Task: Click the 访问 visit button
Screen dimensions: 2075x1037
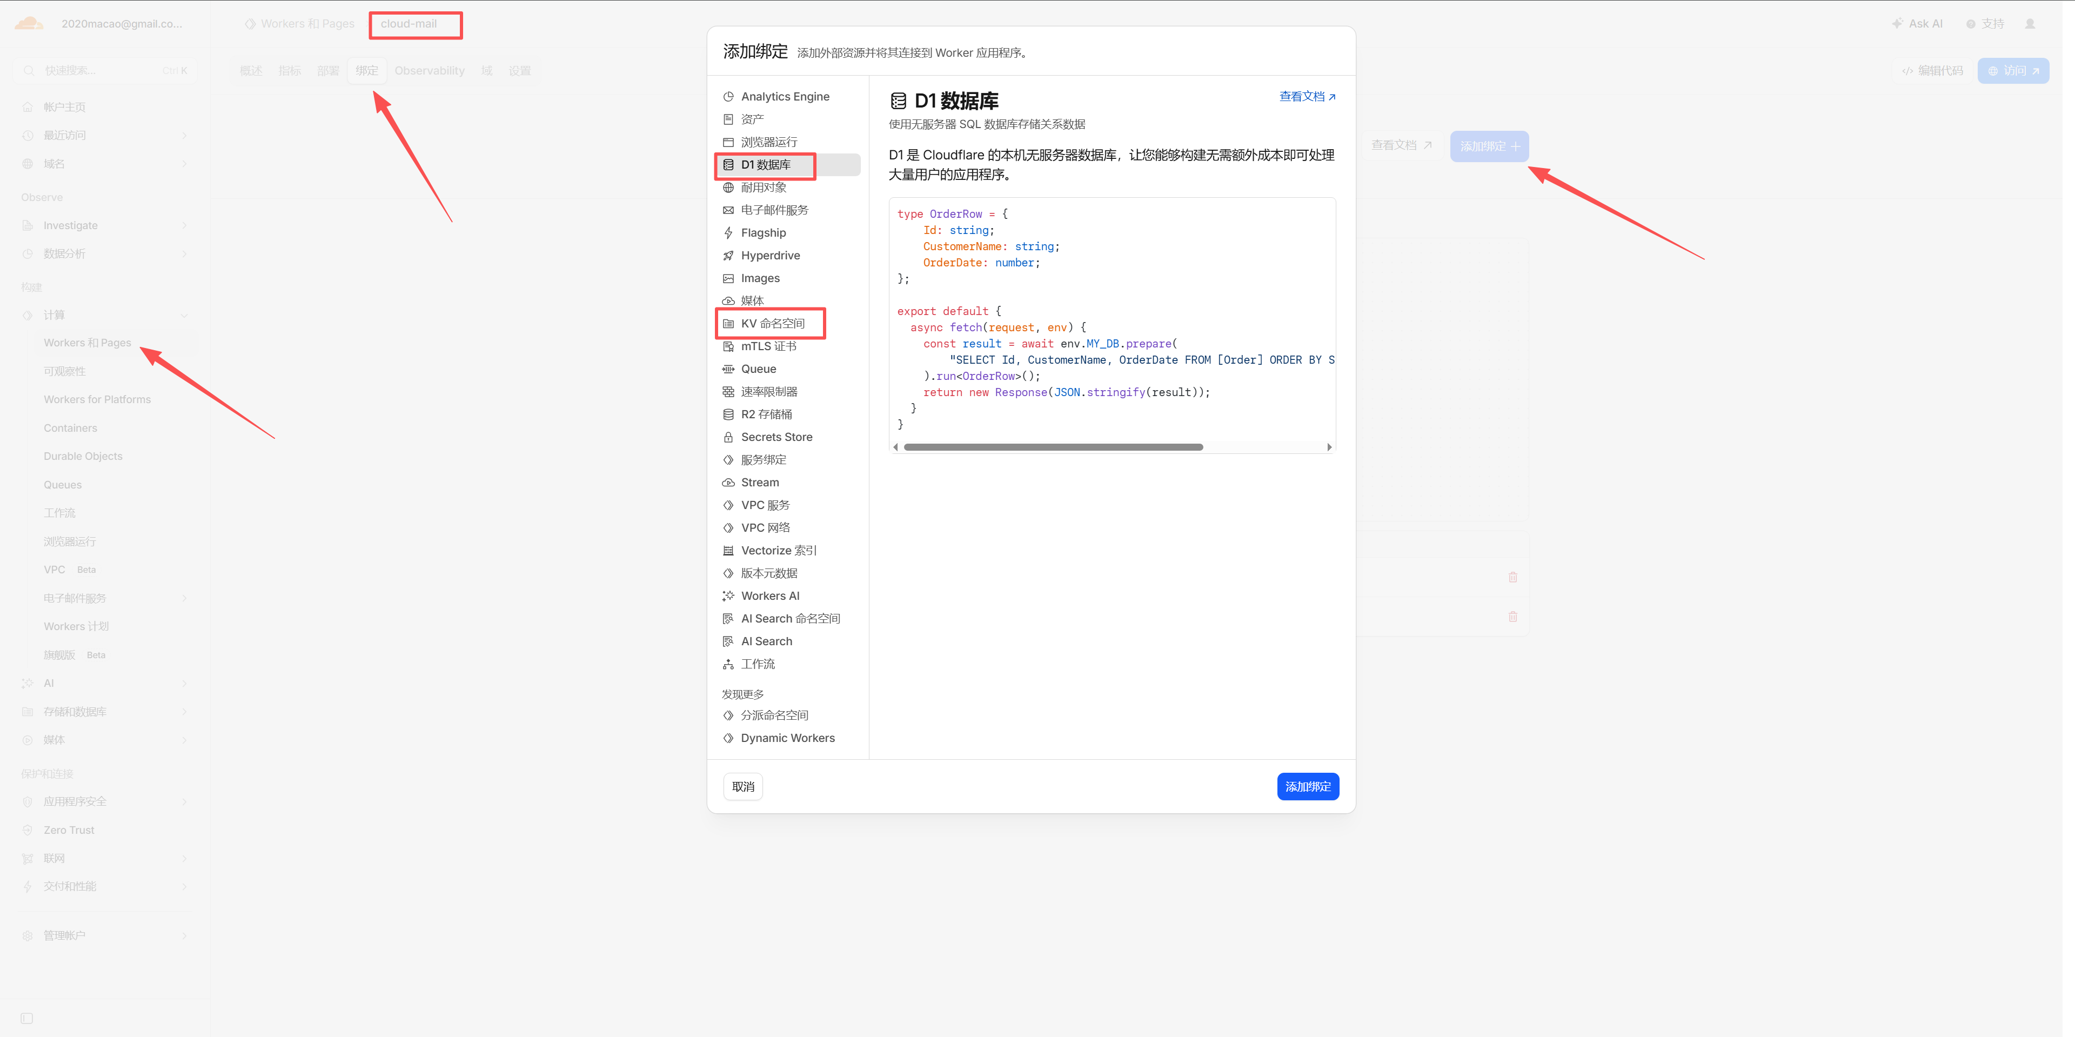Action: [2013, 71]
